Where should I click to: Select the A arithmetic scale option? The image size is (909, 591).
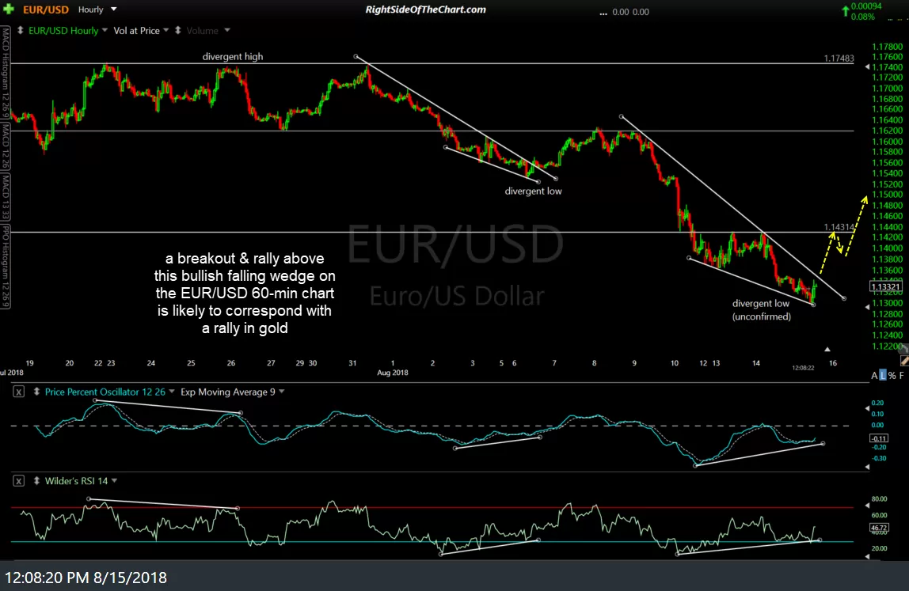[x=874, y=376]
